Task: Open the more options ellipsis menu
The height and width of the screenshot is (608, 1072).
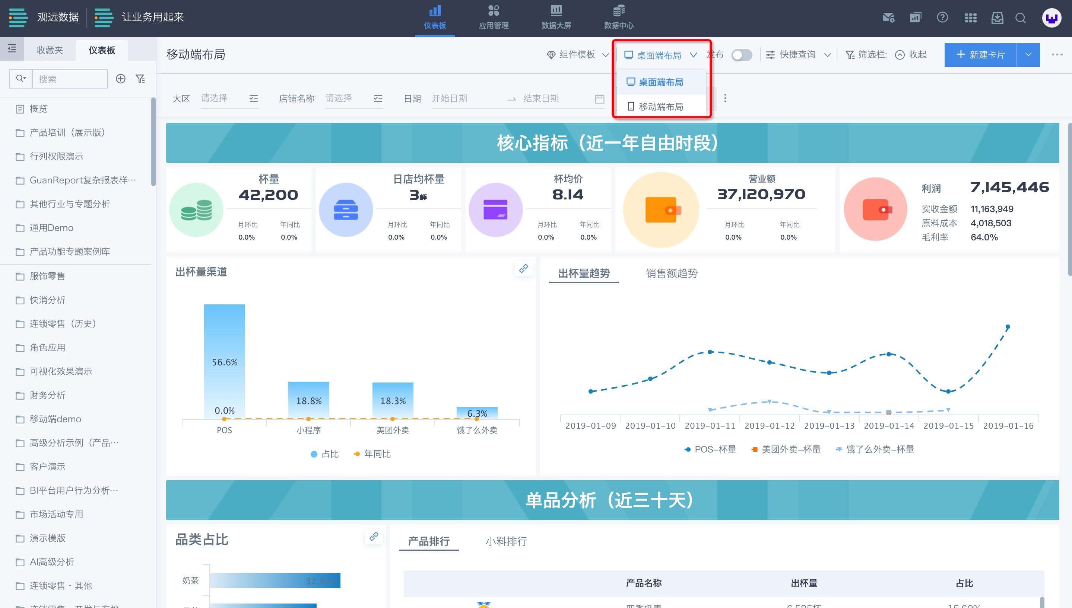Action: [x=1057, y=55]
